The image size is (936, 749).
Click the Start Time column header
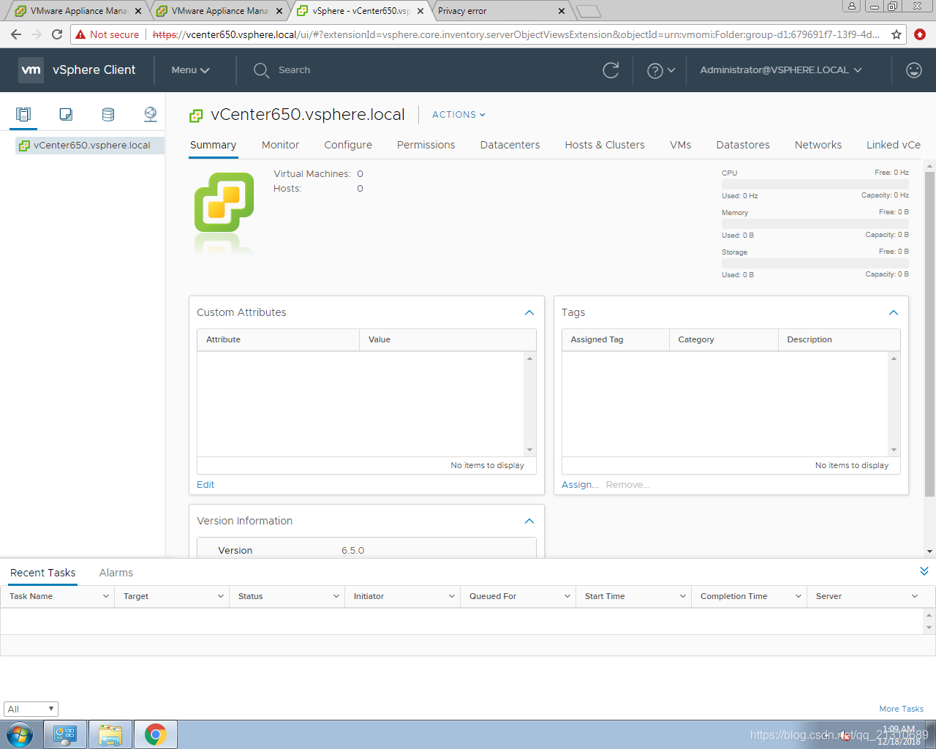tap(633, 596)
